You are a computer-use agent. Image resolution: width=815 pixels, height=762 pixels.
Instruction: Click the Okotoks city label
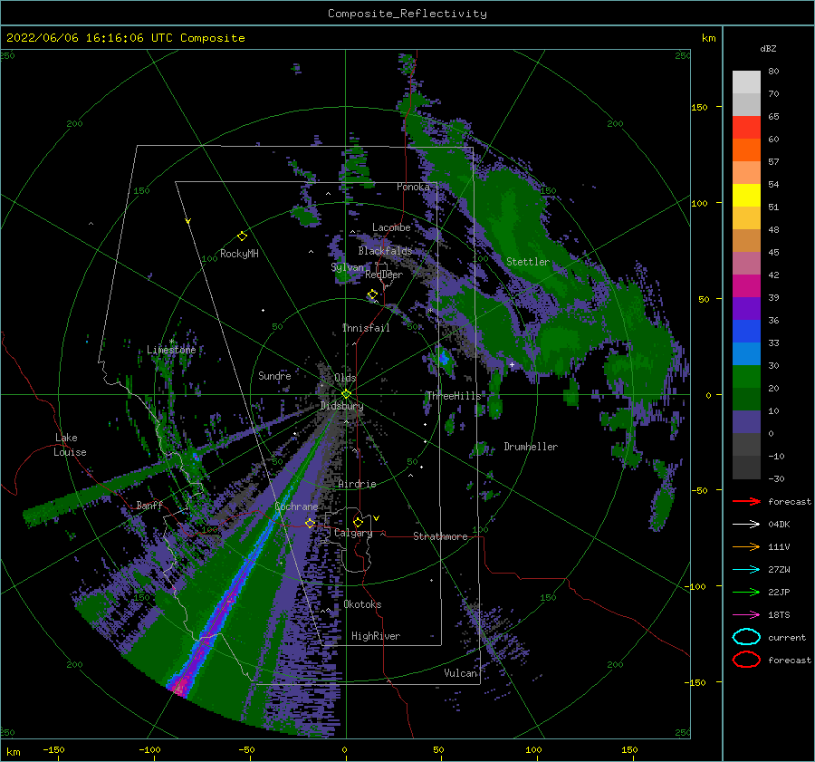(362, 604)
